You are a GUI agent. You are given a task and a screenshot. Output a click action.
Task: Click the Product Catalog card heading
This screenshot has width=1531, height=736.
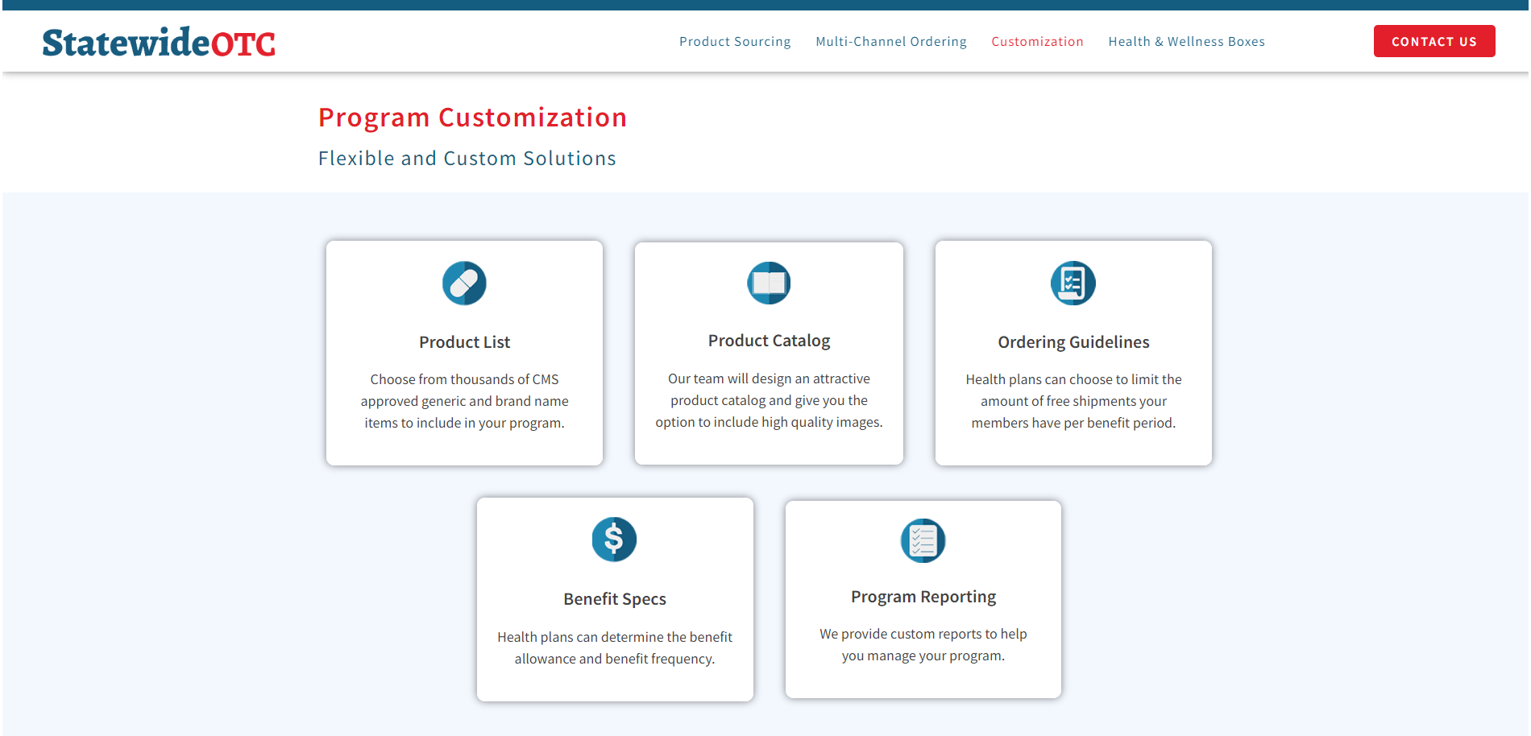pyautogui.click(x=769, y=341)
